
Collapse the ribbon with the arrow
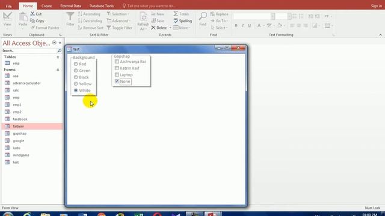tap(380, 35)
